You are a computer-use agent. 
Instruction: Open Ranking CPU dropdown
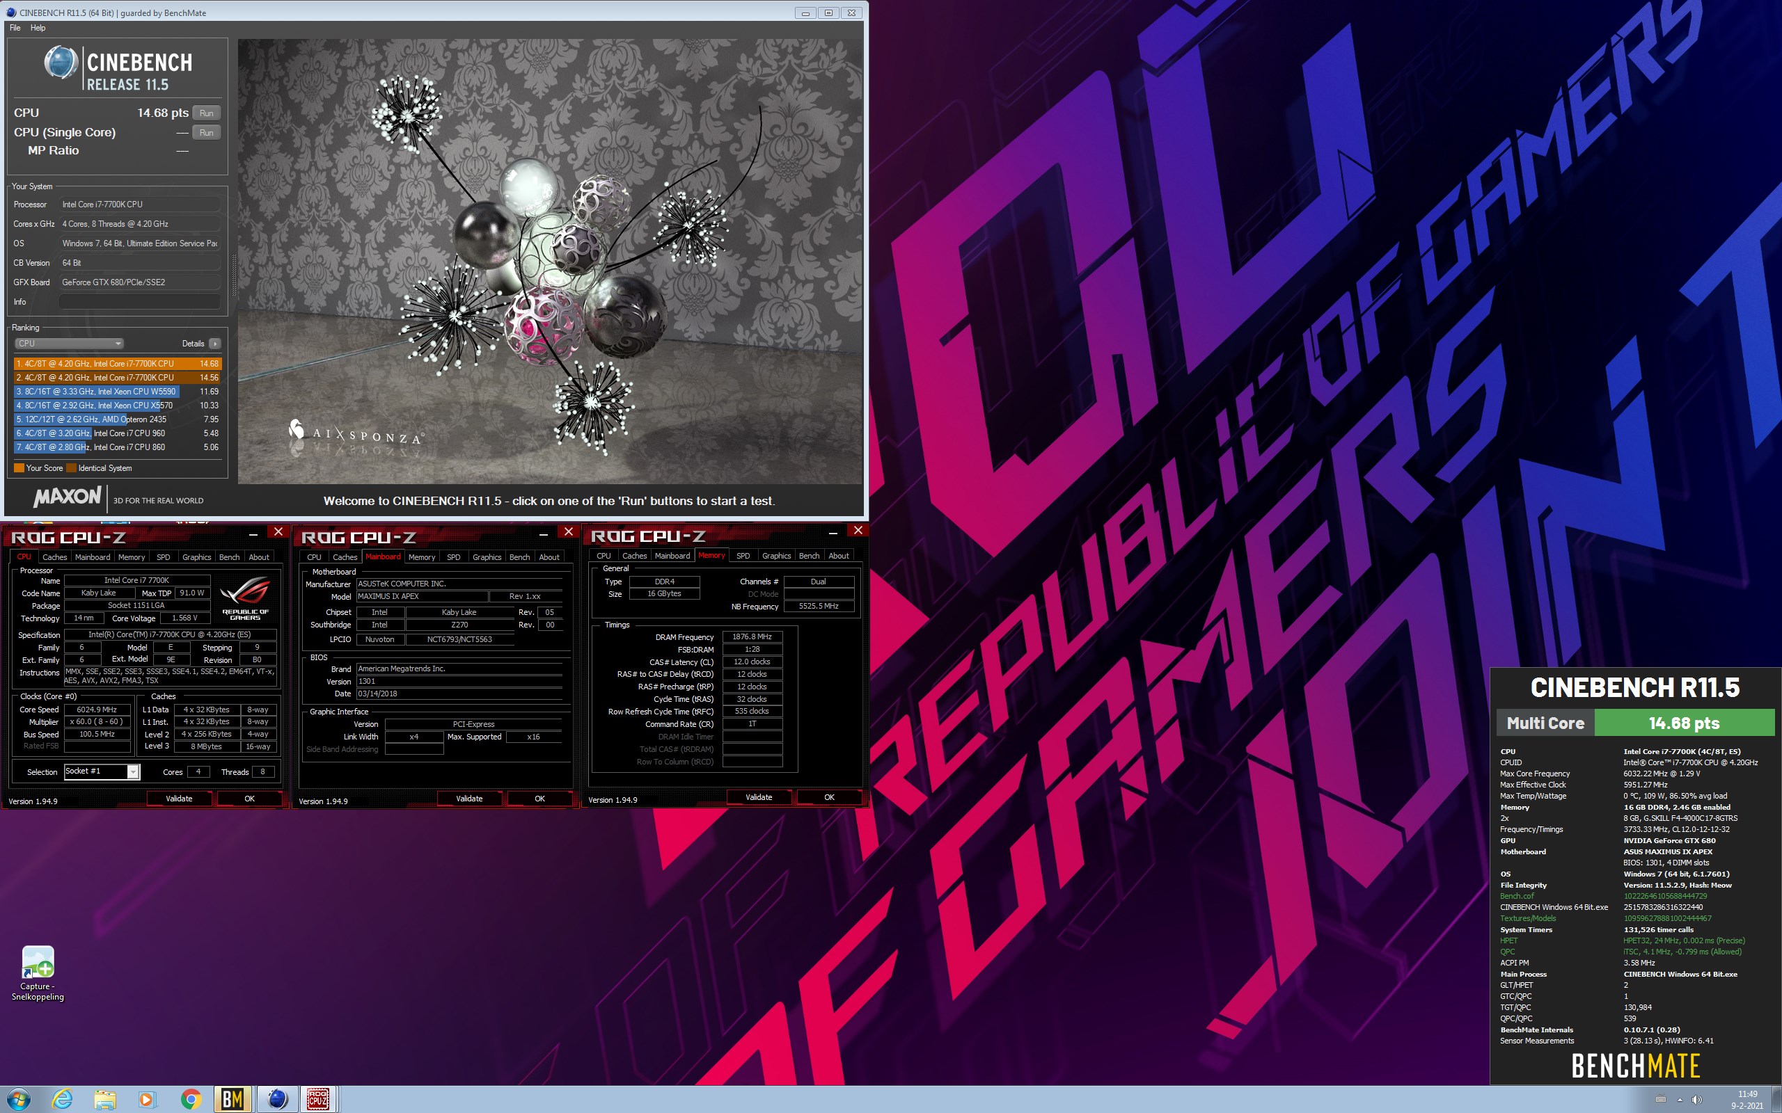69,343
